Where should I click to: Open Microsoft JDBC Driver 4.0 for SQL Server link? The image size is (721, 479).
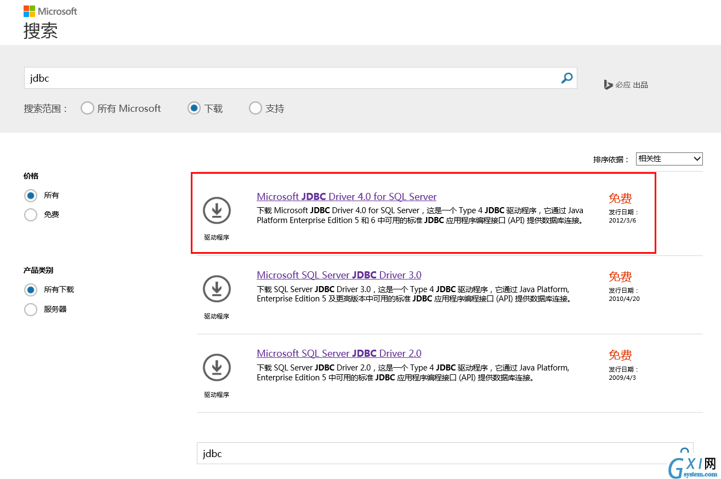[347, 197]
